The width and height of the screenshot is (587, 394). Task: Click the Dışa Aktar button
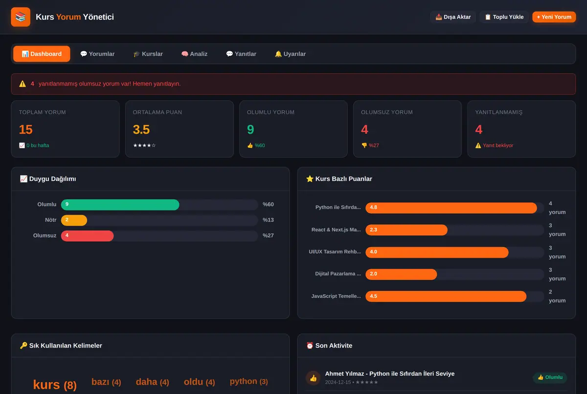(453, 17)
